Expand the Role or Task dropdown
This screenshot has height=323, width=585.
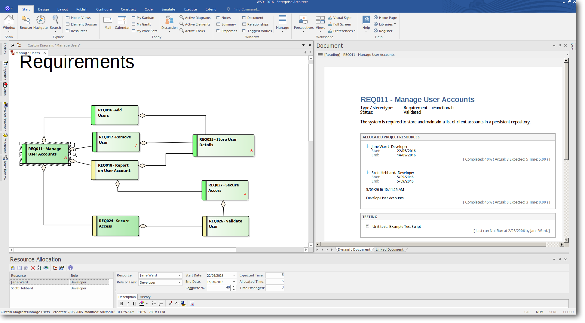pyautogui.click(x=179, y=282)
